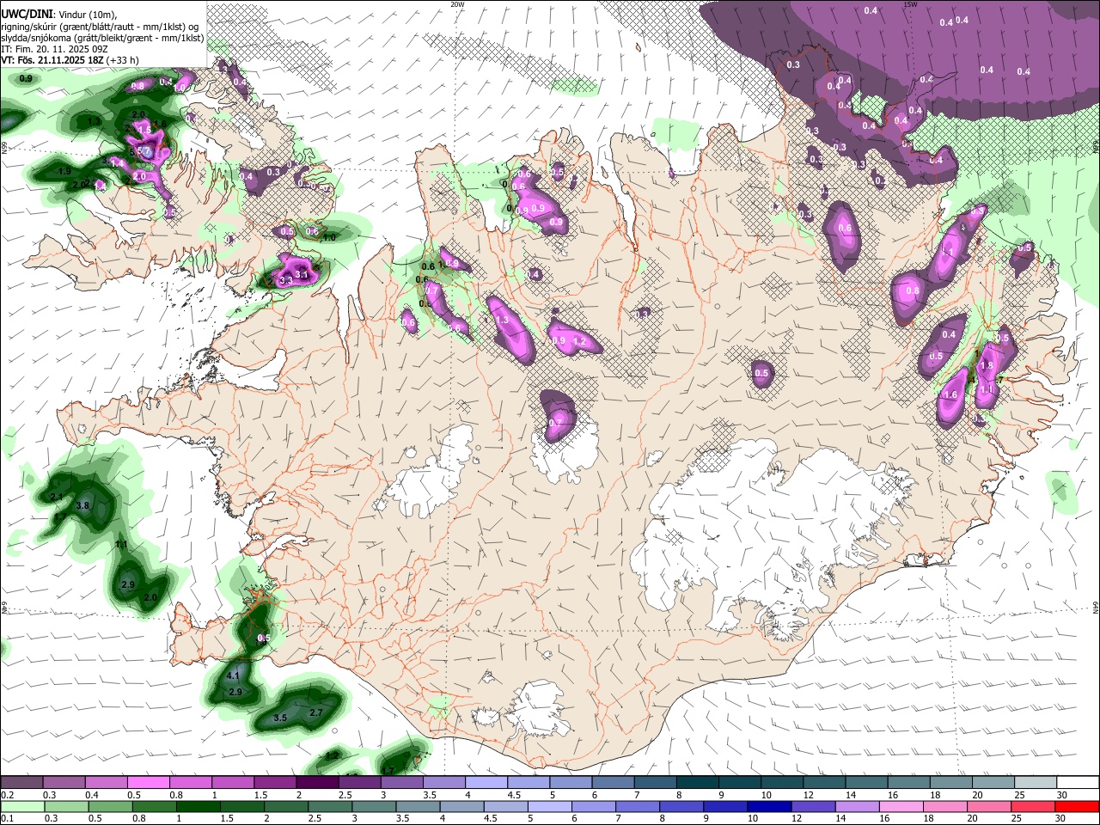1100x825 pixels.
Task: Select the 4.1 rain value offshore in the southwest
Action: click(x=233, y=676)
